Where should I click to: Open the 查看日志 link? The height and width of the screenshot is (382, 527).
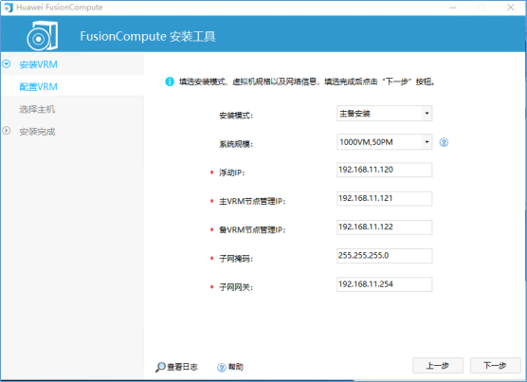click(183, 367)
